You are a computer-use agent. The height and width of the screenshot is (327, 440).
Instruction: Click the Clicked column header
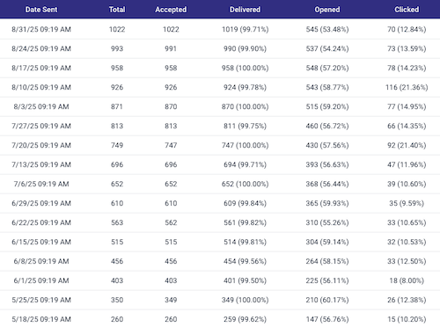click(407, 10)
